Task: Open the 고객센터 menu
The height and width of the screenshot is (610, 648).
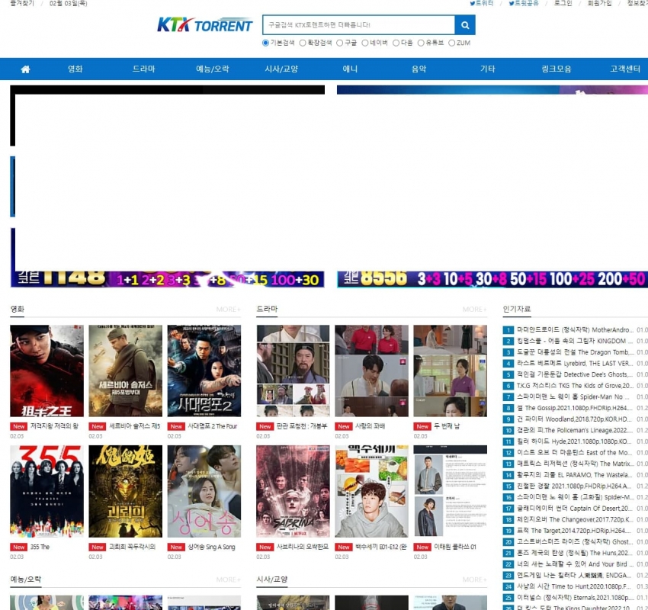Action: [625, 69]
